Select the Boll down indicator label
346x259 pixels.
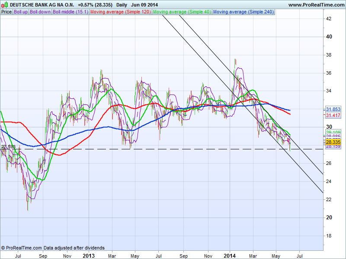click(x=40, y=12)
